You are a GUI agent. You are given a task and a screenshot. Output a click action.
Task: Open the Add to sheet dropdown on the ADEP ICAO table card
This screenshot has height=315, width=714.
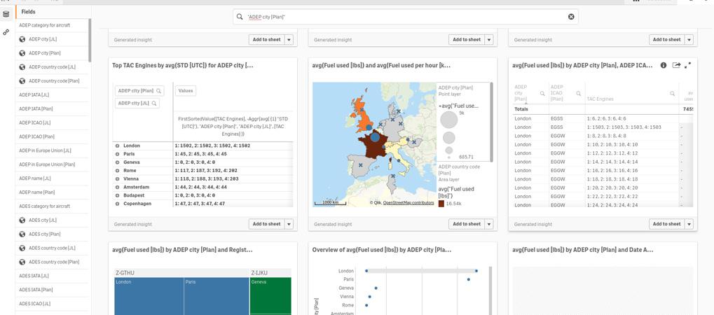point(689,224)
